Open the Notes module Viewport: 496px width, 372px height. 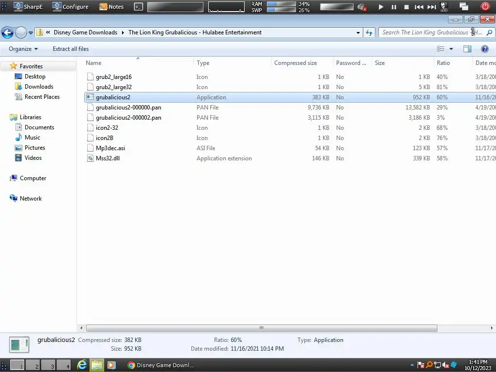111,7
